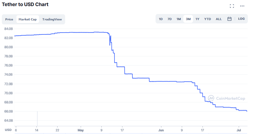Screen dimensions: 253x134
Task: Click the CoinMarketCap watermark logo
Action: pos(227,98)
